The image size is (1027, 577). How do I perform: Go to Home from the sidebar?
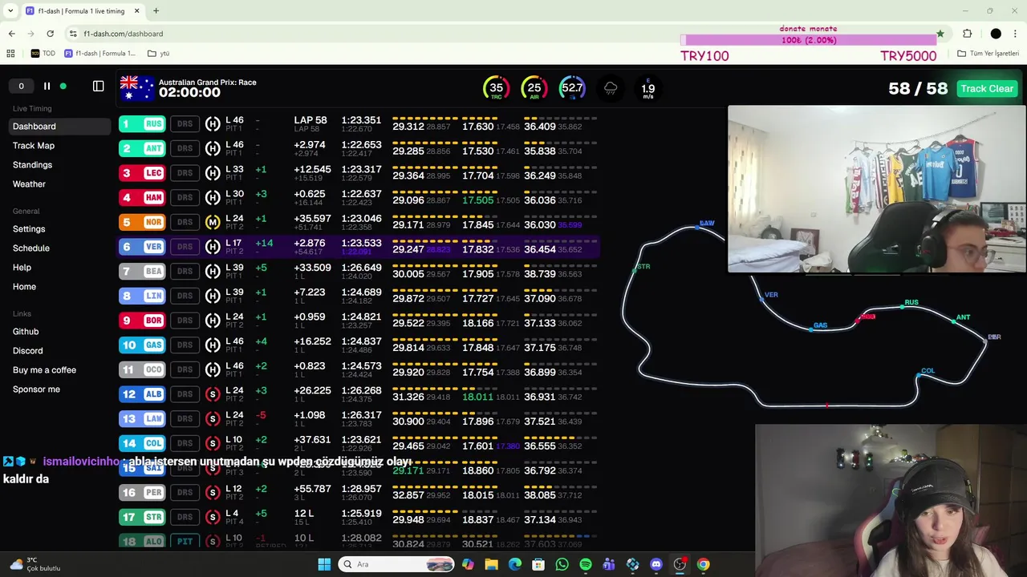pyautogui.click(x=24, y=287)
